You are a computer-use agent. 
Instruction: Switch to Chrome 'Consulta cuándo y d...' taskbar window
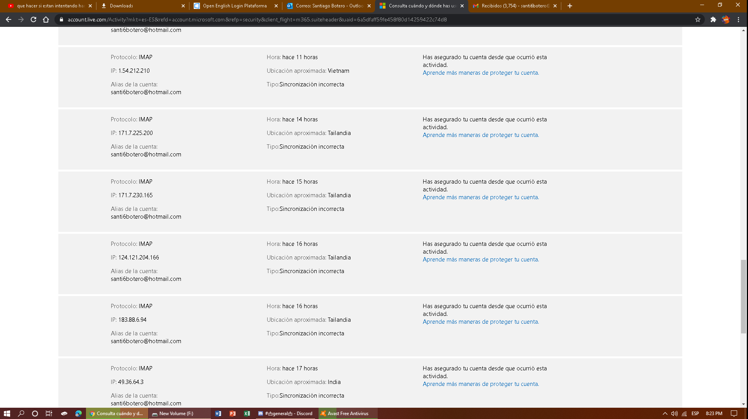pos(117,414)
